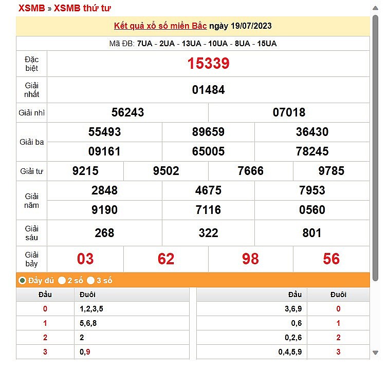This screenshot has width=388, height=372.
Task: Click the second prize number 56243
Action: click(x=127, y=112)
